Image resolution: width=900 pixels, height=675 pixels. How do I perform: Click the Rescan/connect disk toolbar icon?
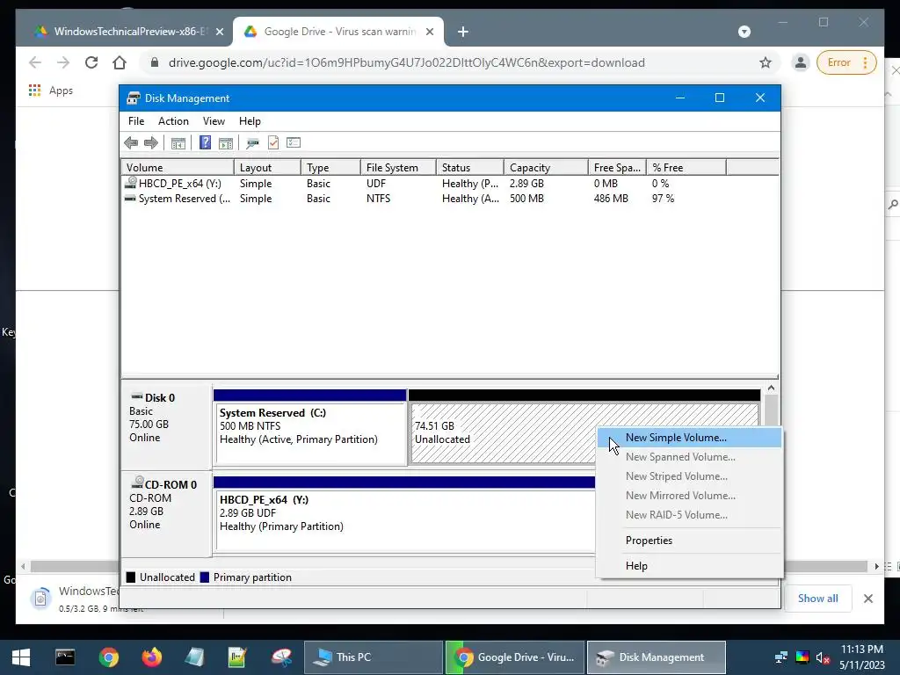[252, 142]
